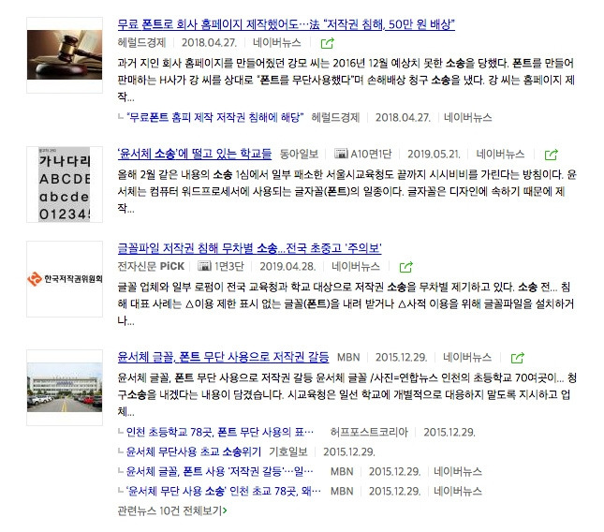Image resolution: width=604 pixels, height=532 pixels.
Task: Click share icon in 동아일보 article row
Action: click(552, 155)
